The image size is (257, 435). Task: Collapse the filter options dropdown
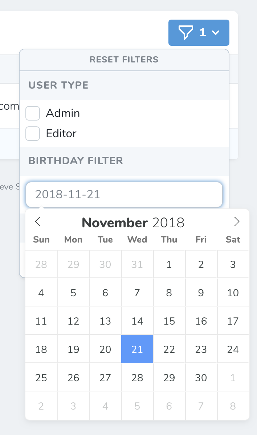[216, 33]
